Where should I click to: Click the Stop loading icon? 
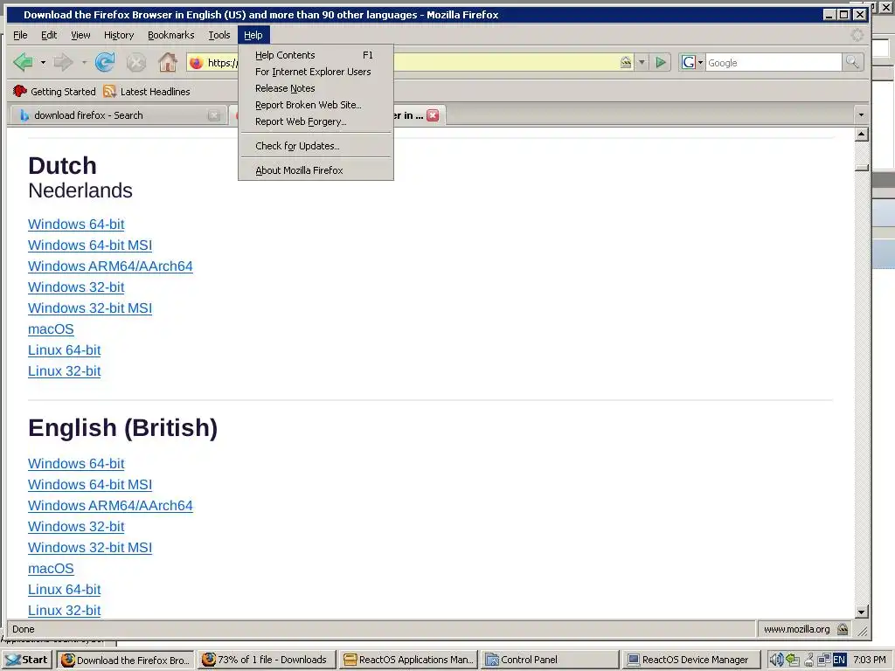(135, 62)
